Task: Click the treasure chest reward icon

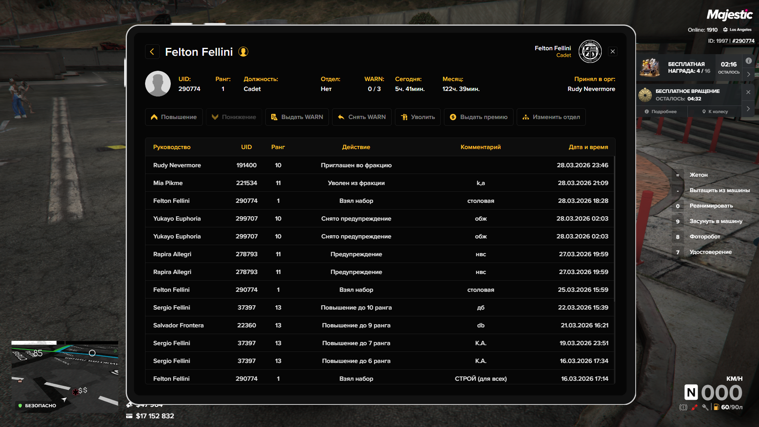Action: point(650,67)
